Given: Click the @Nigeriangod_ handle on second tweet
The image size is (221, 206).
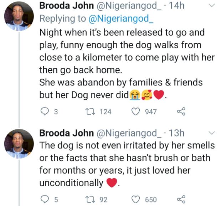Looking at the screenshot, I should (x=126, y=133).
